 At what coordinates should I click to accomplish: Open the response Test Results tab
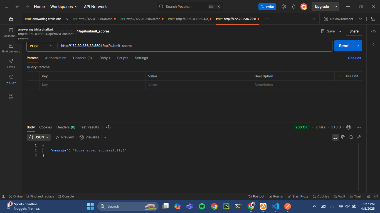(89, 127)
